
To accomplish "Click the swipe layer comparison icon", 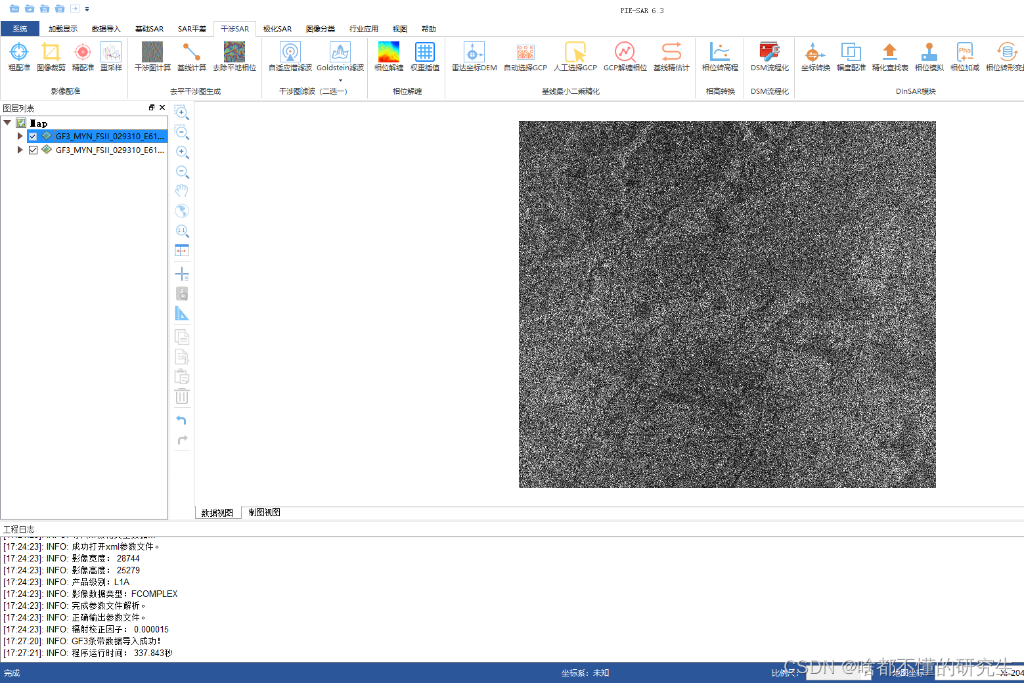I will point(182,250).
